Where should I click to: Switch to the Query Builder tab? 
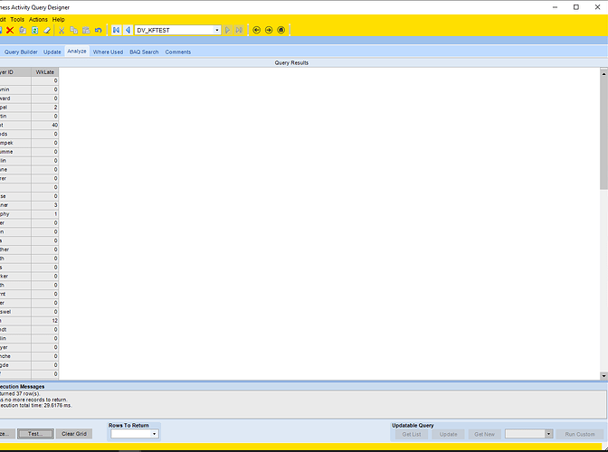pyautogui.click(x=21, y=52)
